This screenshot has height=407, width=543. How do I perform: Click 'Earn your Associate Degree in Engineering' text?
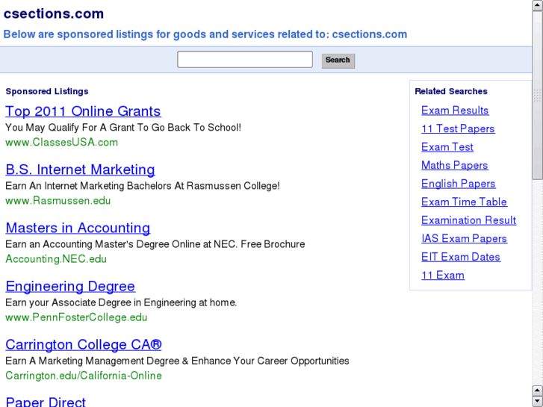pyautogui.click(x=121, y=302)
